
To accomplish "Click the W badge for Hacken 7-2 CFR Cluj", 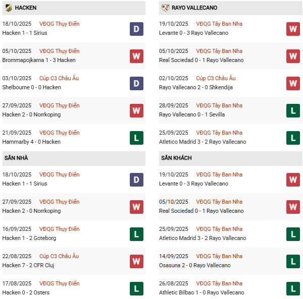I will click(136, 261).
